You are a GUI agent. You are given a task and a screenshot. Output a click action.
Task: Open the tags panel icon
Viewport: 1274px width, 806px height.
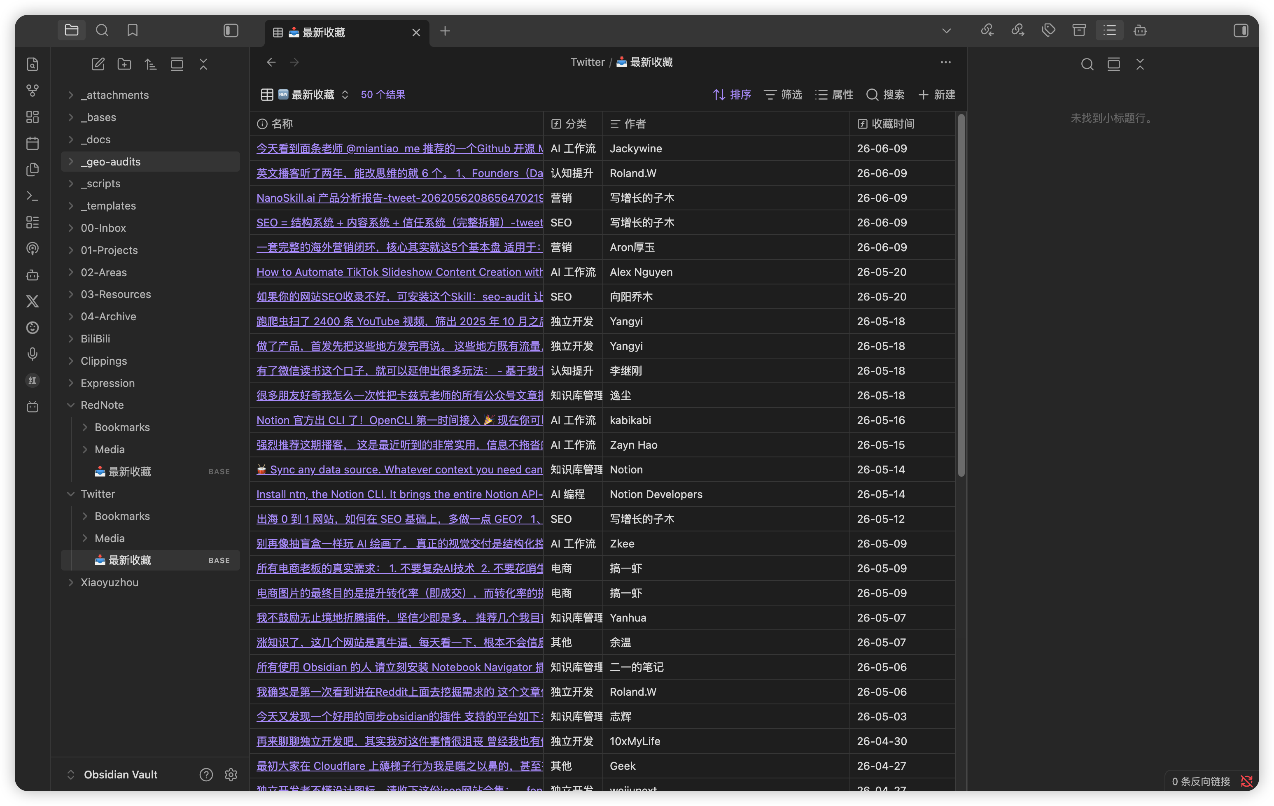pos(1049,30)
